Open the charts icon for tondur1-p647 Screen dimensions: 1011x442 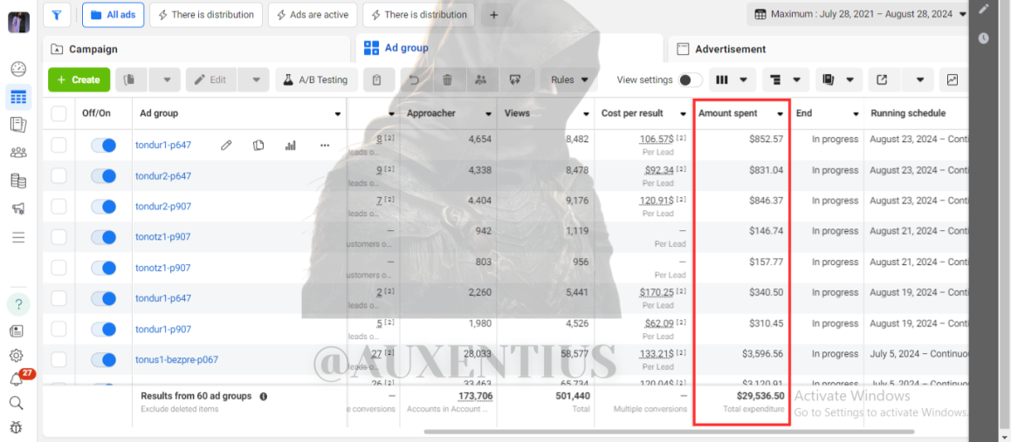point(290,146)
